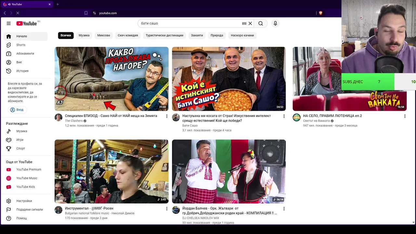Open Какво продължава нагоре video thumbnail
This screenshot has height=234, width=416.
111,79
